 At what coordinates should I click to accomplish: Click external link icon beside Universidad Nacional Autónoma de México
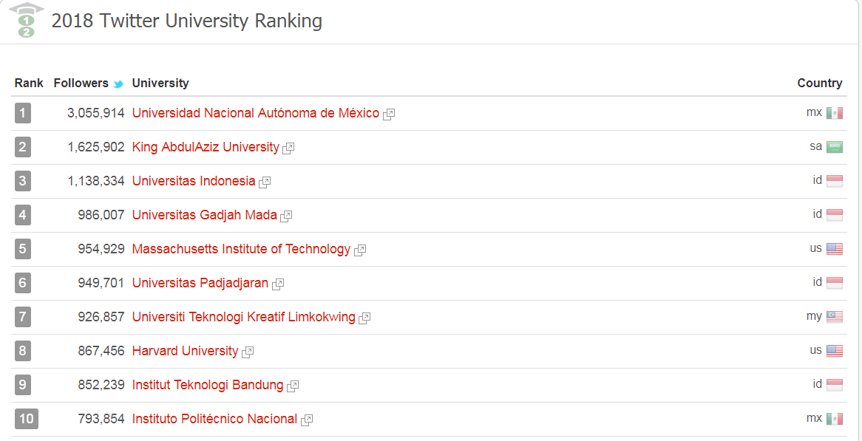389,114
